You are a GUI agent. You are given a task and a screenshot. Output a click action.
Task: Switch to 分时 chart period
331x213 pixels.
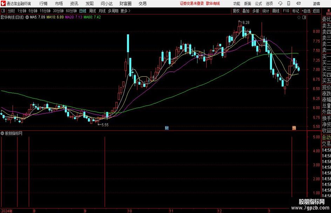tap(12, 11)
